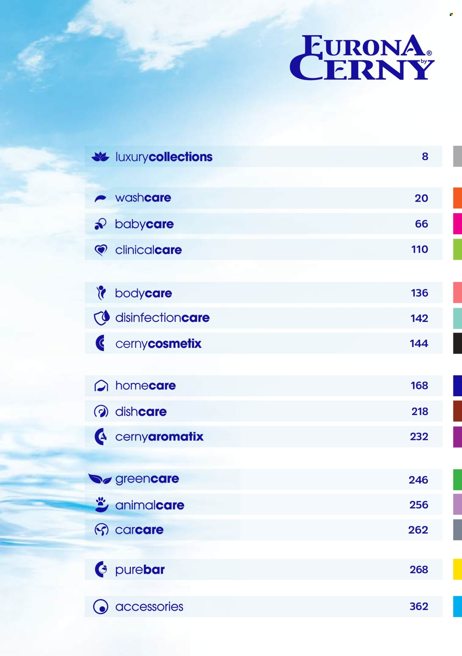The image size is (462, 656).
Task: Click the dark blue homecare color tab
Action: [458, 386]
